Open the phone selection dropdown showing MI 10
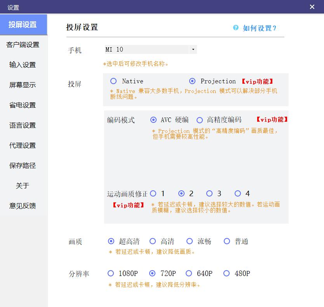324x307 pixels. [150, 49]
